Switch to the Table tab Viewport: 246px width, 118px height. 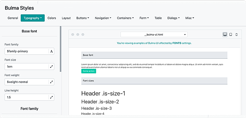(x=158, y=18)
